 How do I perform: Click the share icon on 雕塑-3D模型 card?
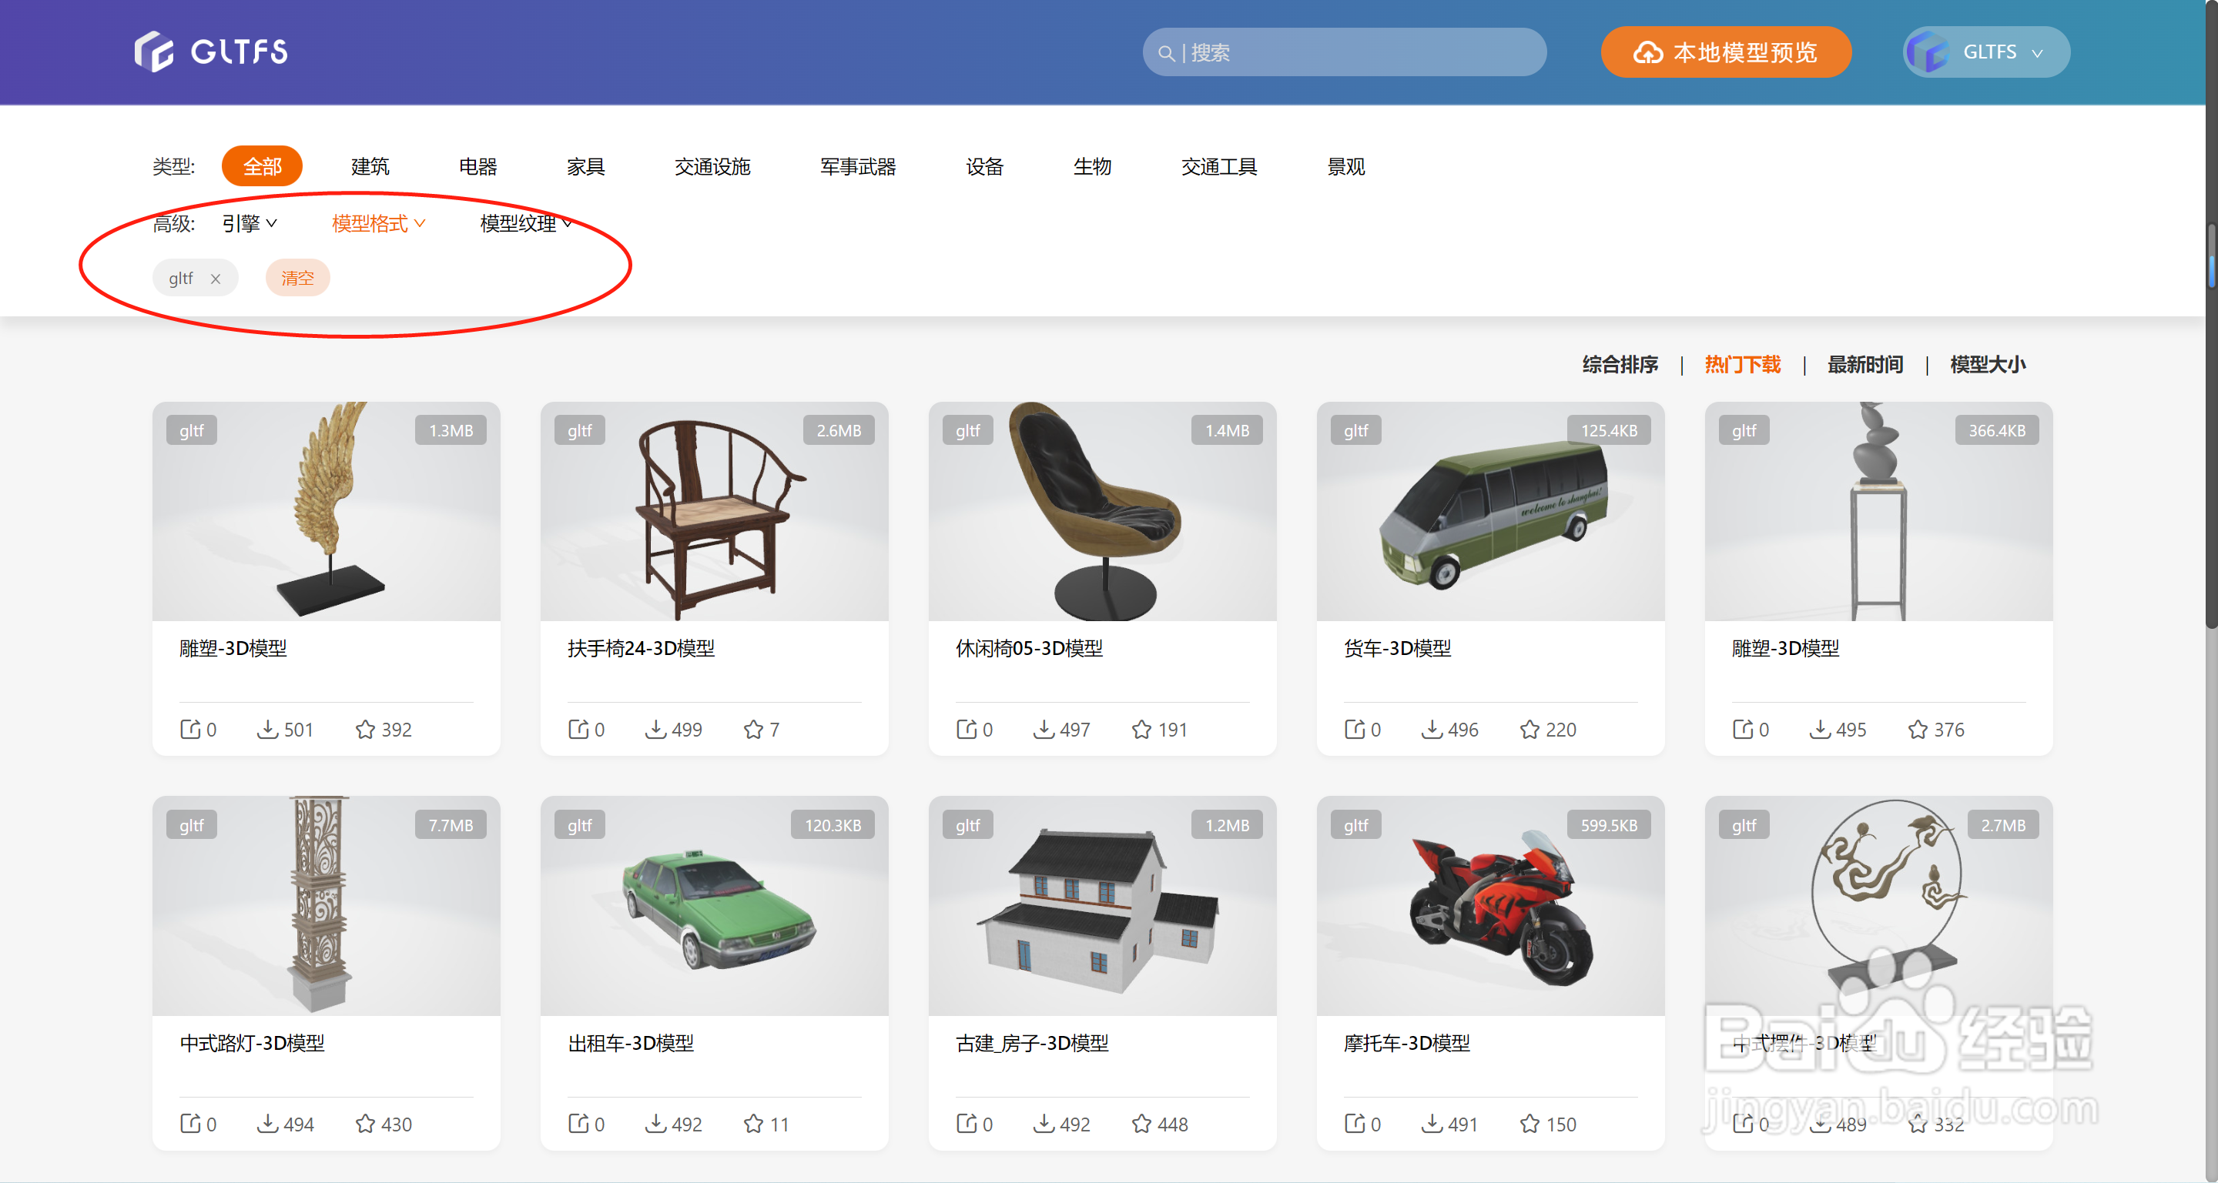click(x=190, y=729)
